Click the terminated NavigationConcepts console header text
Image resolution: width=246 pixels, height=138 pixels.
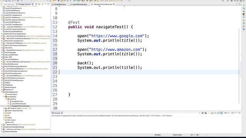112,116
